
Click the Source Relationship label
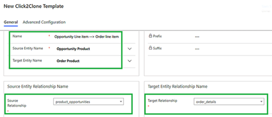tap(17, 103)
